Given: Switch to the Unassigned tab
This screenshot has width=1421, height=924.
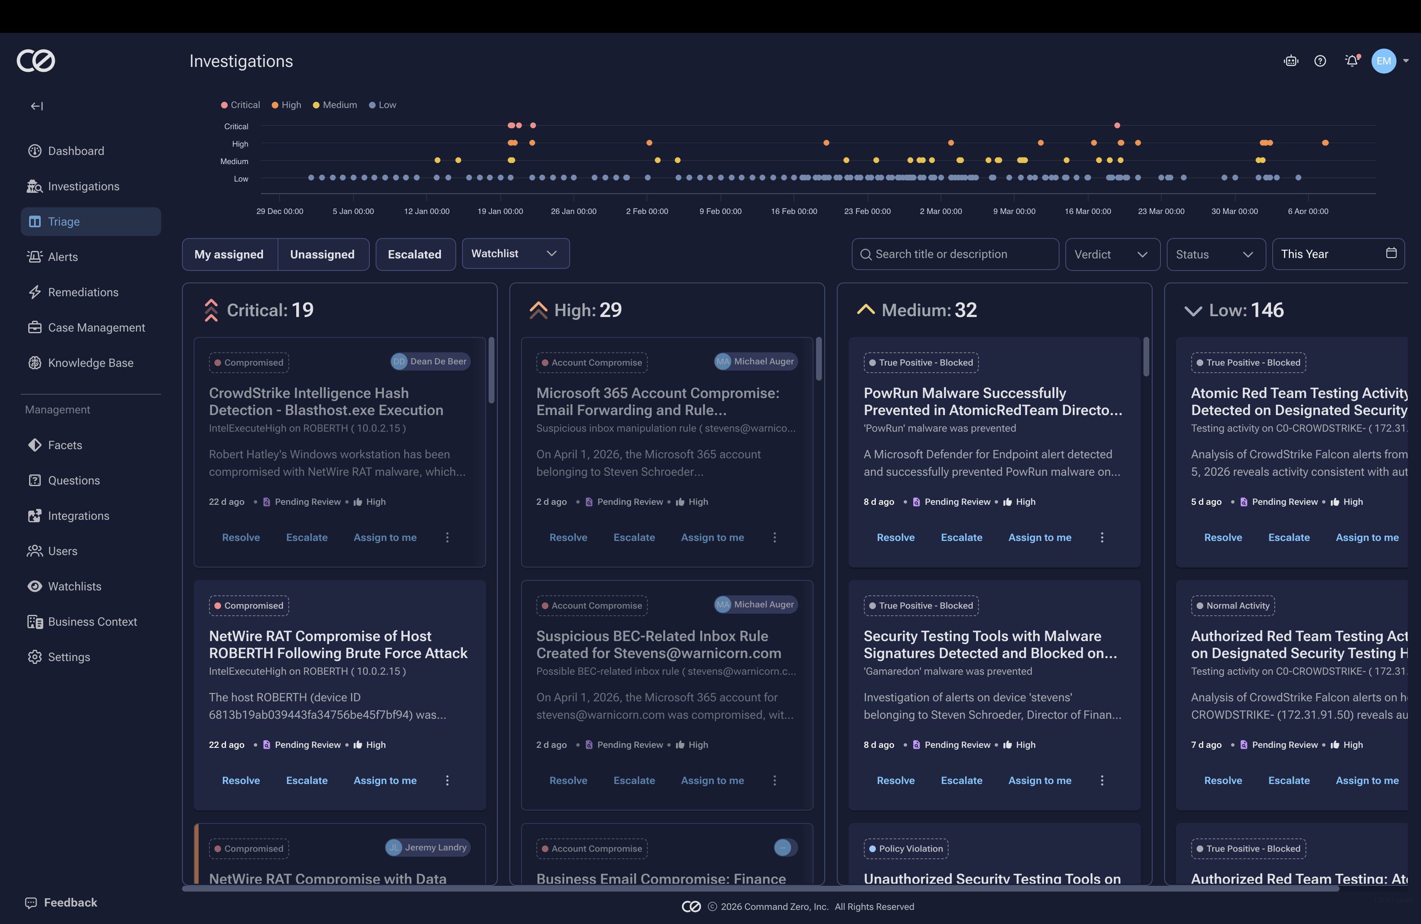Looking at the screenshot, I should (322, 254).
